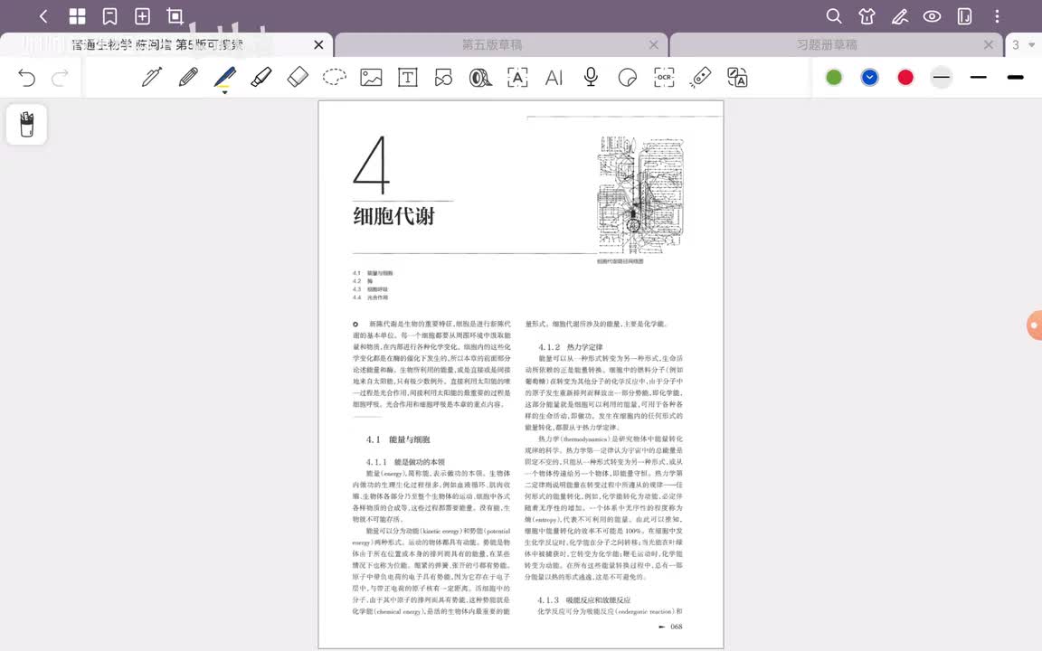Click the chapter title 细胞代谢
This screenshot has width=1042, height=651.
pos(393,216)
